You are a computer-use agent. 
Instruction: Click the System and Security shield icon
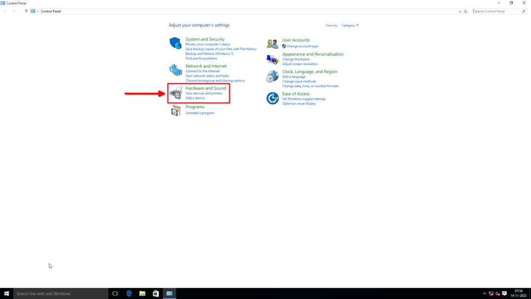pyautogui.click(x=176, y=43)
